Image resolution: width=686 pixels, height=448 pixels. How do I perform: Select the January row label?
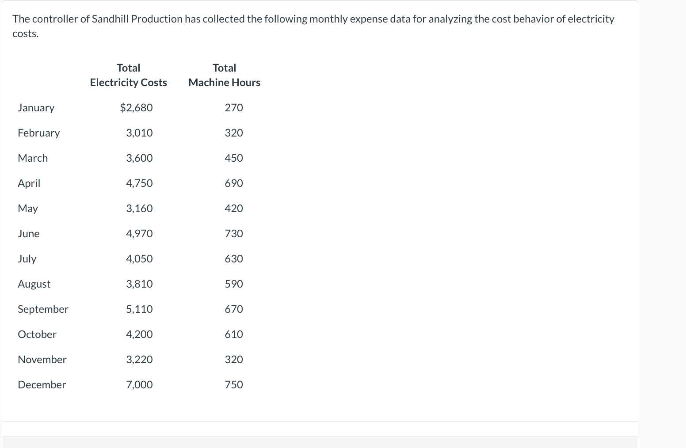(x=36, y=108)
